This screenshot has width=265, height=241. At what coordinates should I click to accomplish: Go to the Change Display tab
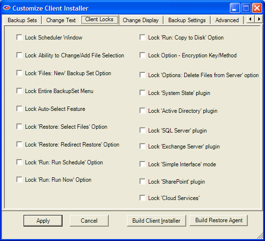(140, 20)
